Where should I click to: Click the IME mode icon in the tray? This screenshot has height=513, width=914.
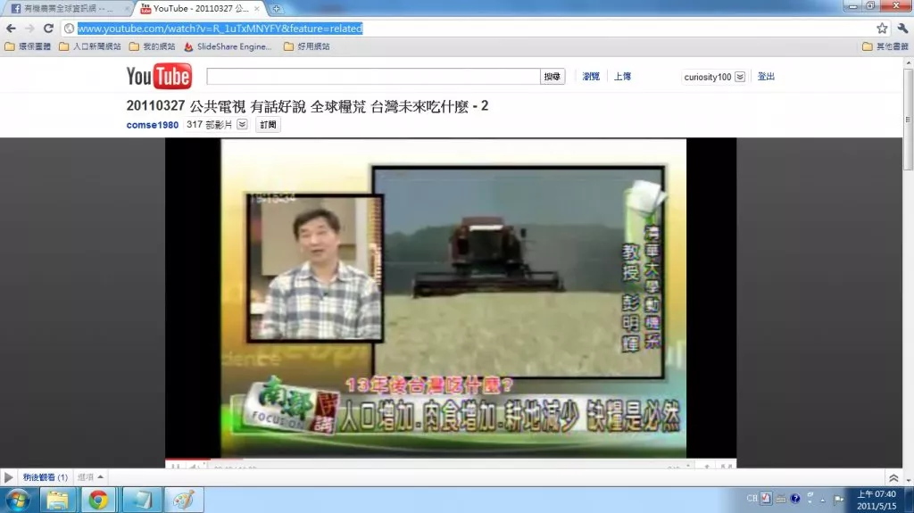pos(766,499)
